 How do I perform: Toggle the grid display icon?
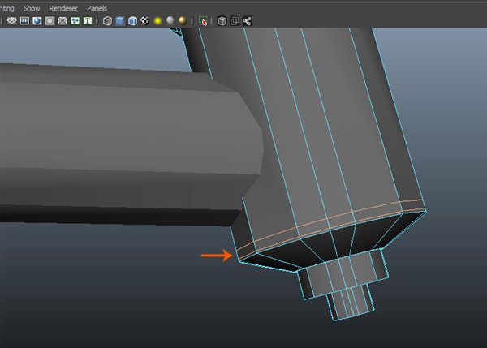pyautogui.click(x=12, y=21)
